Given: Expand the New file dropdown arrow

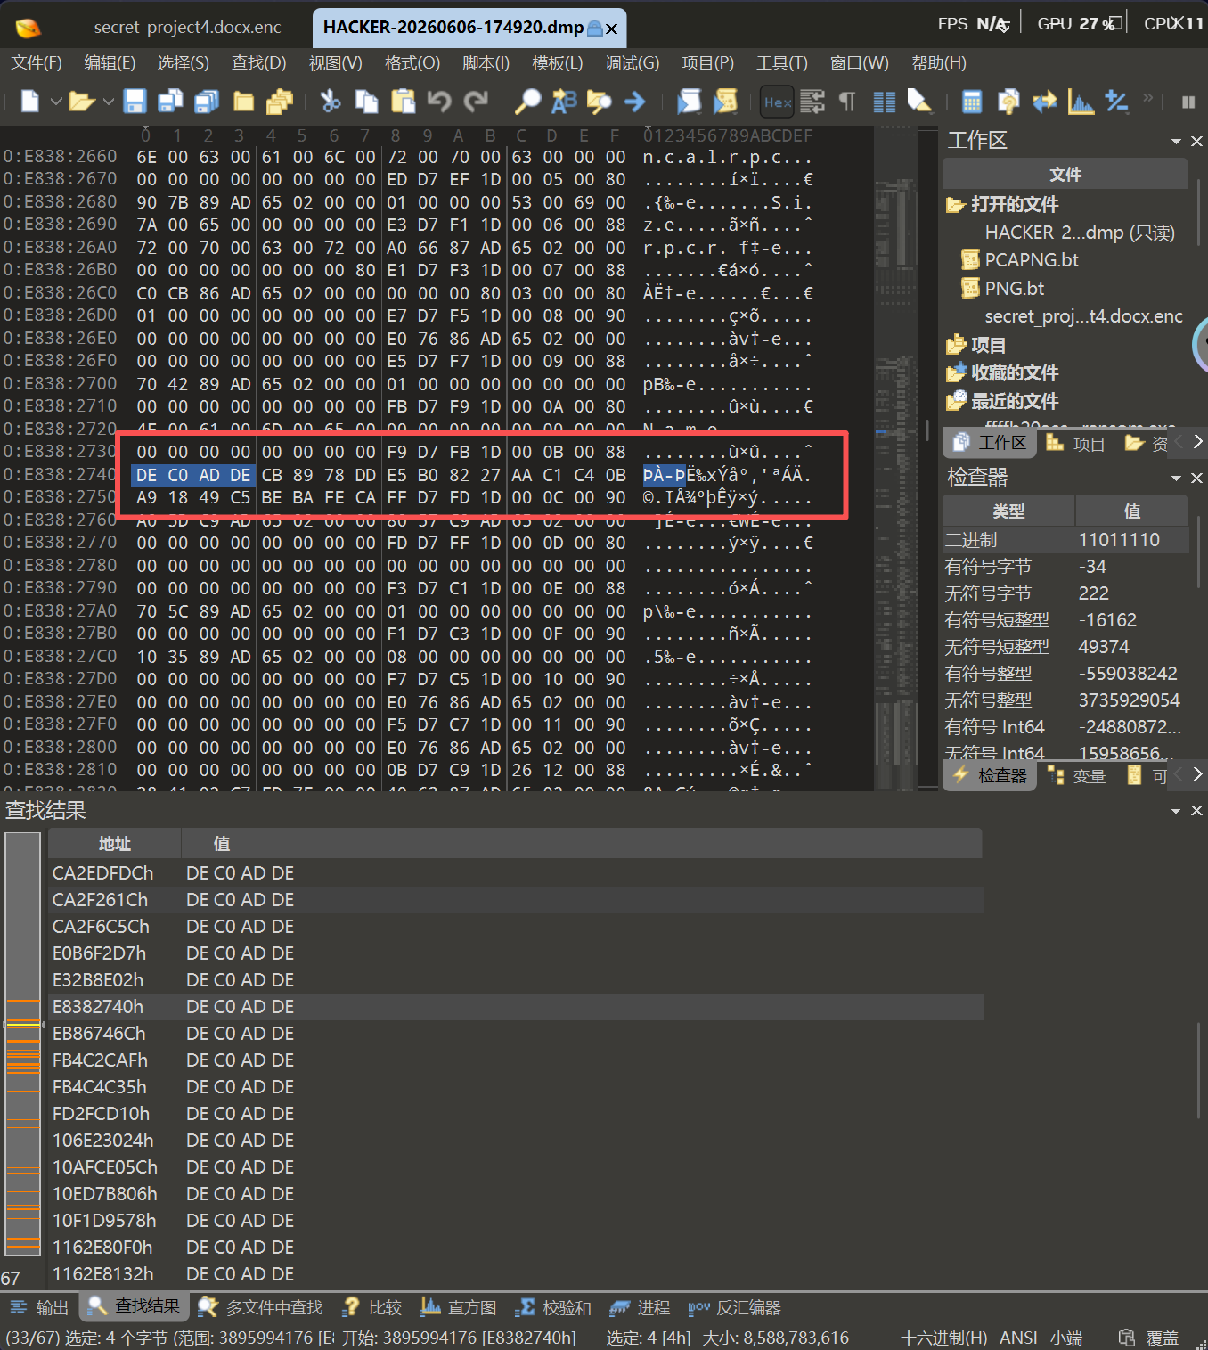Looking at the screenshot, I should 55,102.
